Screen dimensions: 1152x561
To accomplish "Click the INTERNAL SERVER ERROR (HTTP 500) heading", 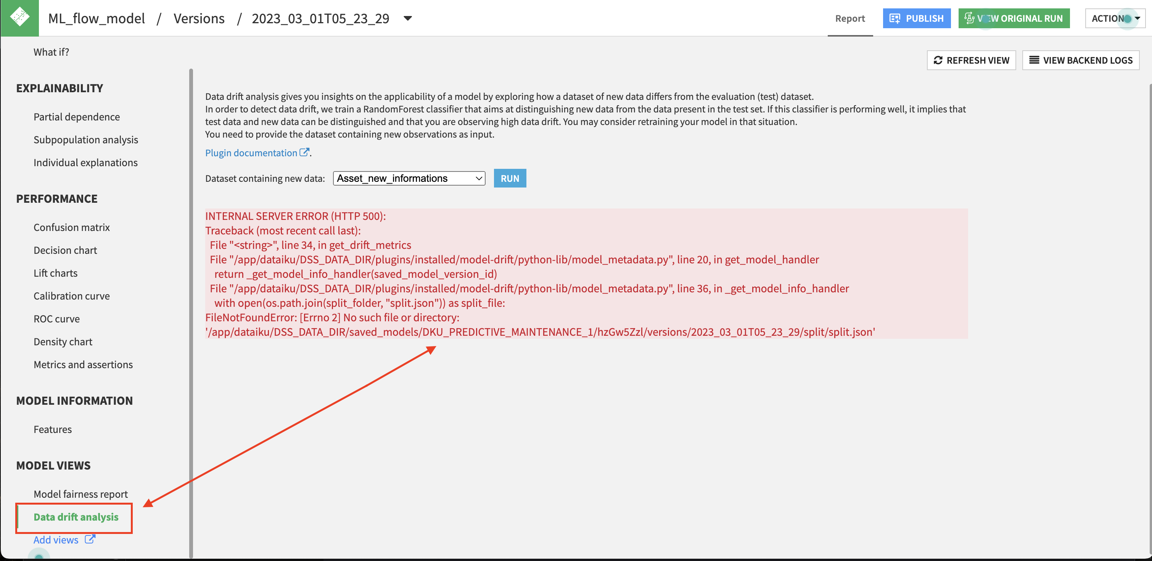I will pos(296,216).
